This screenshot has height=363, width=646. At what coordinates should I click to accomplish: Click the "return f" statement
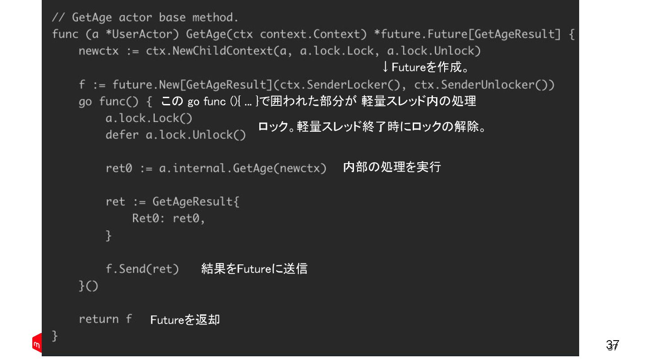tap(105, 319)
